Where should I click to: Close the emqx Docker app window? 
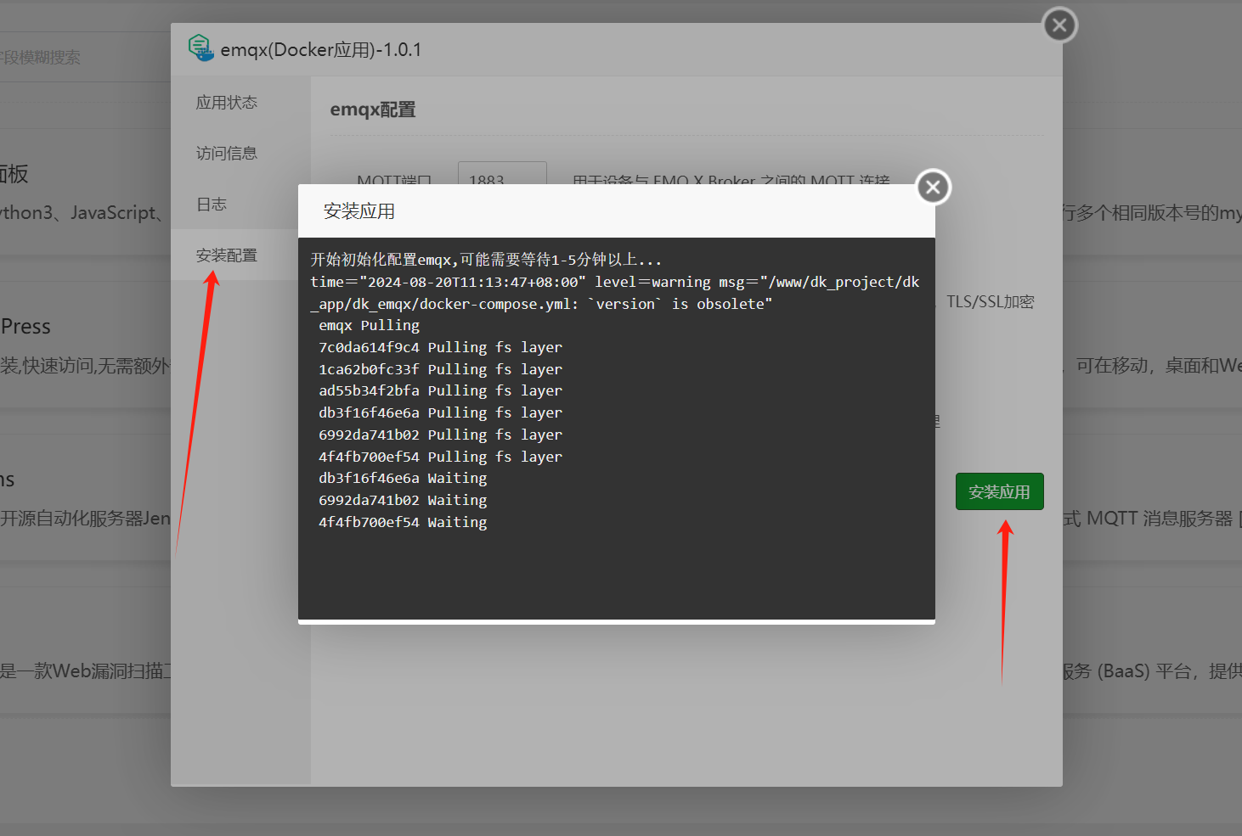(x=1059, y=25)
